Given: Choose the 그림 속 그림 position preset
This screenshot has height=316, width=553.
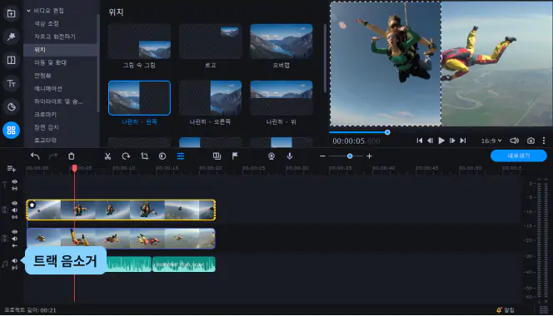Looking at the screenshot, I should (139, 42).
